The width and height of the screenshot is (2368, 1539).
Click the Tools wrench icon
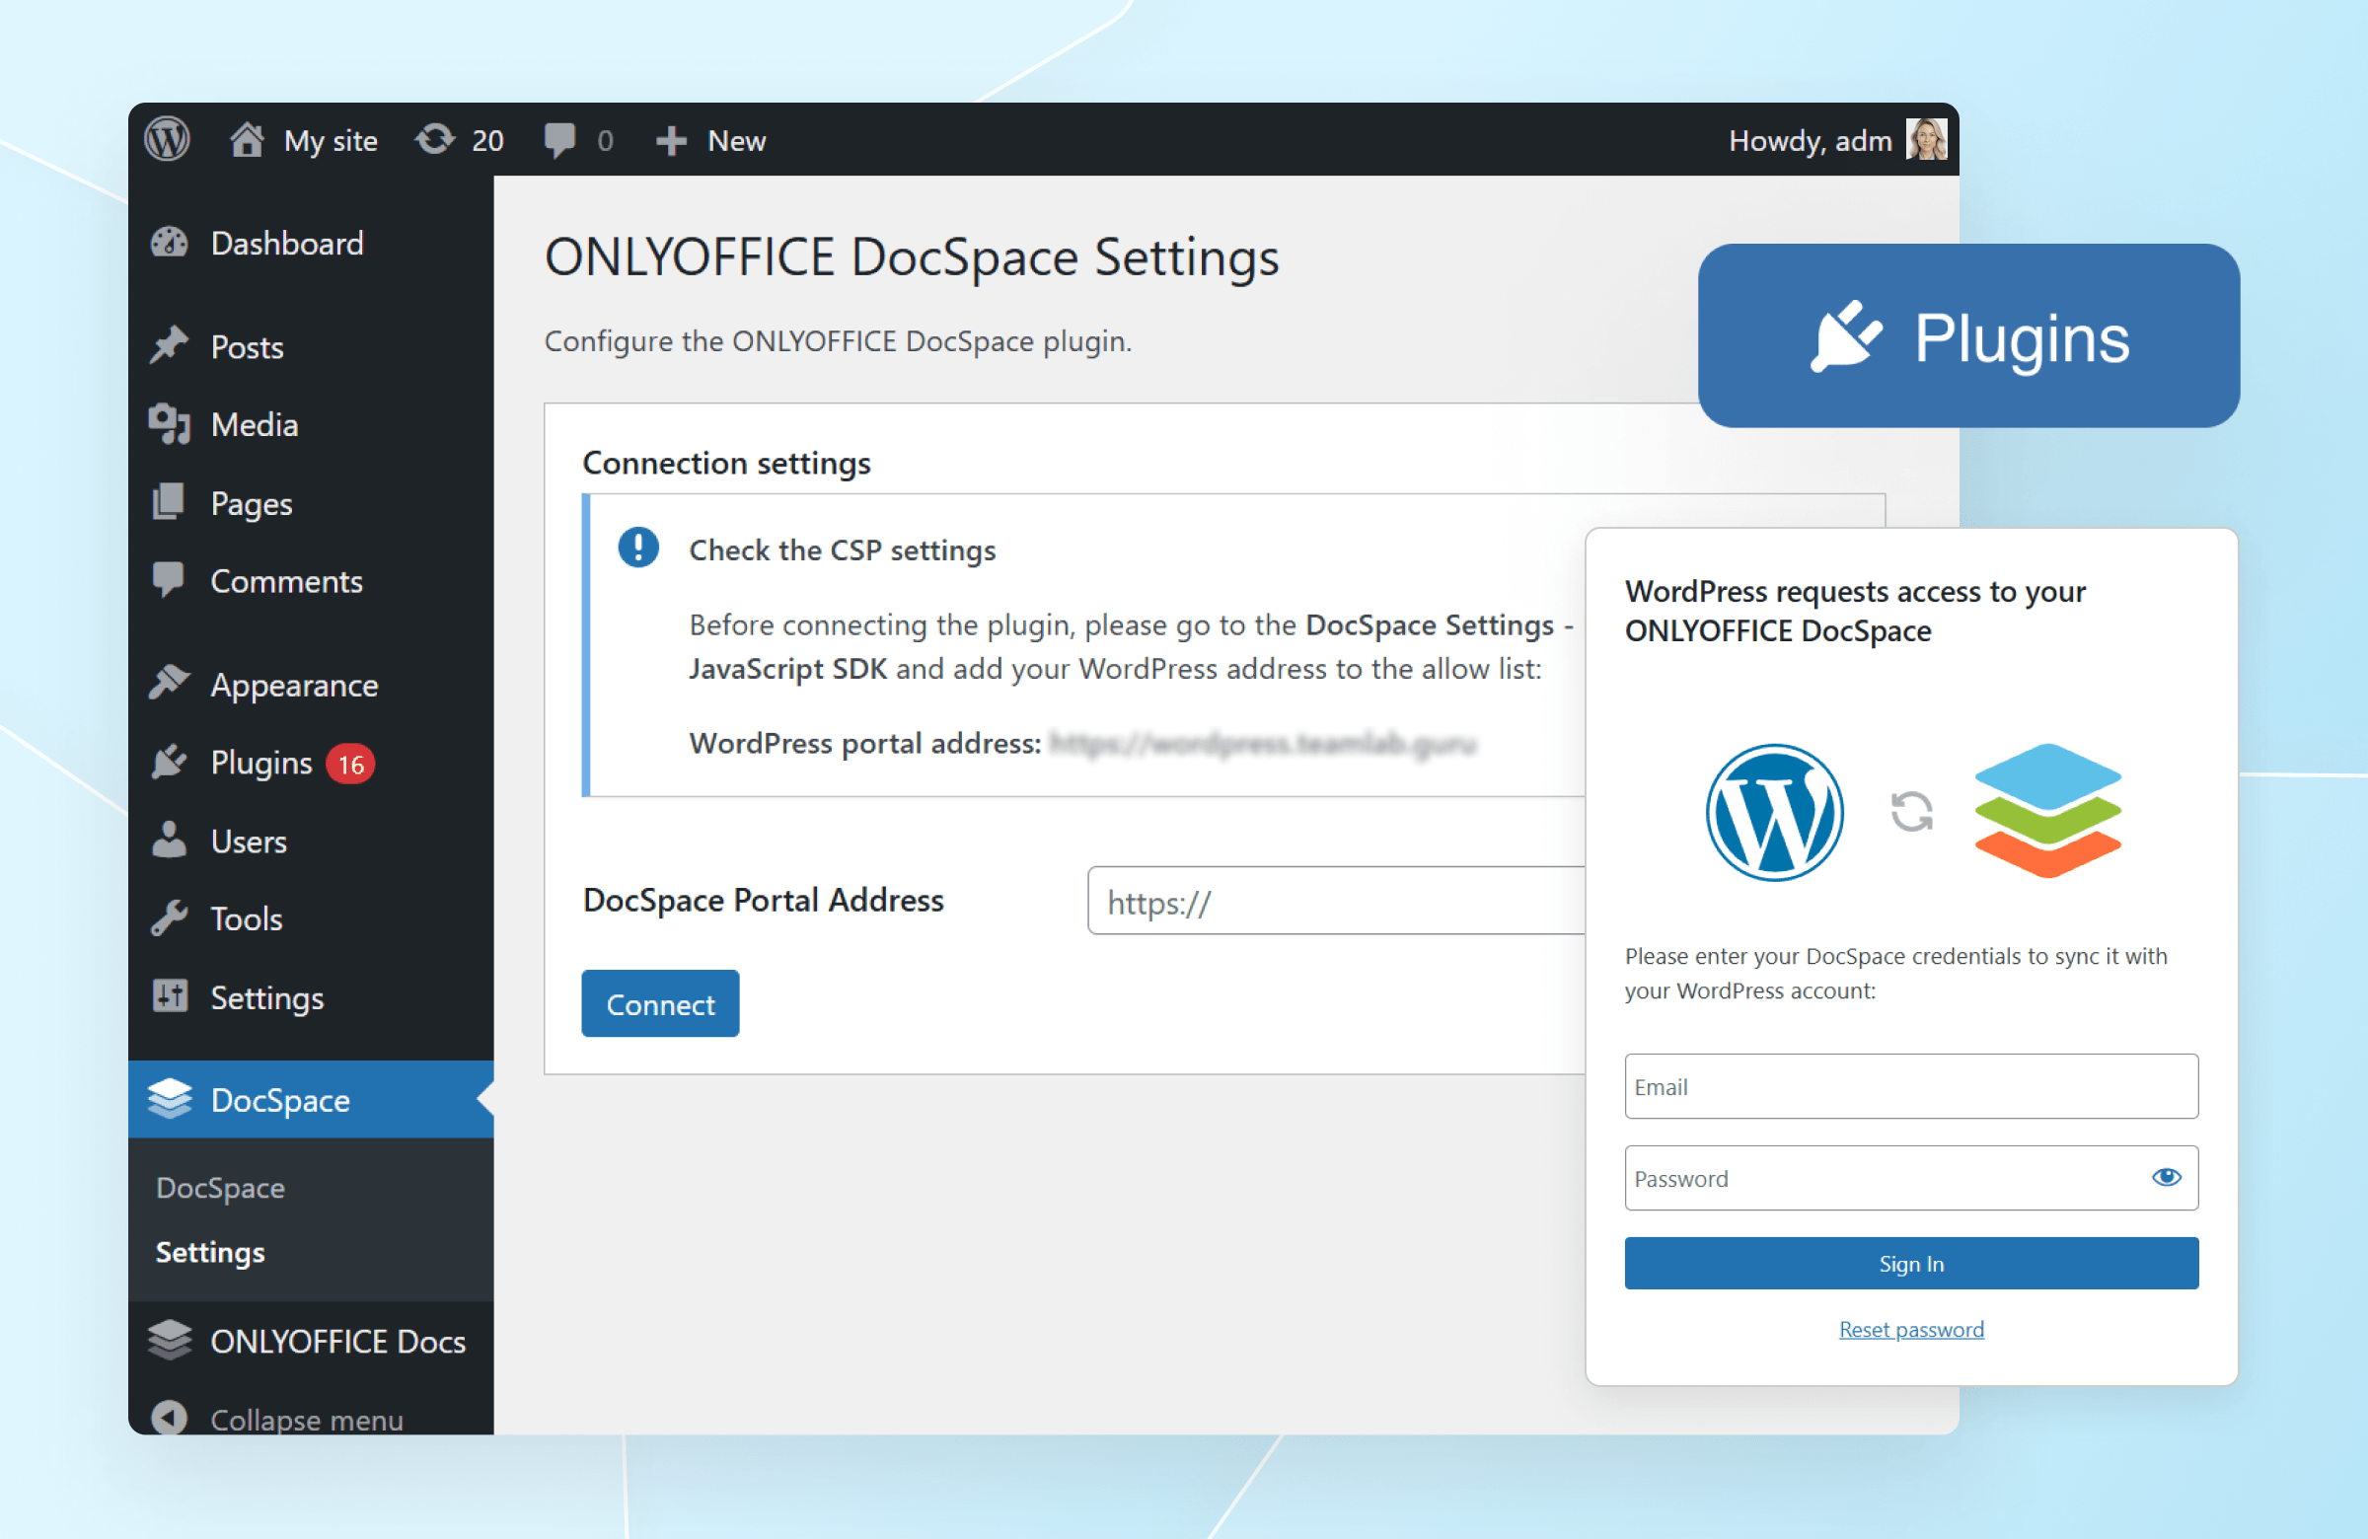(x=169, y=918)
